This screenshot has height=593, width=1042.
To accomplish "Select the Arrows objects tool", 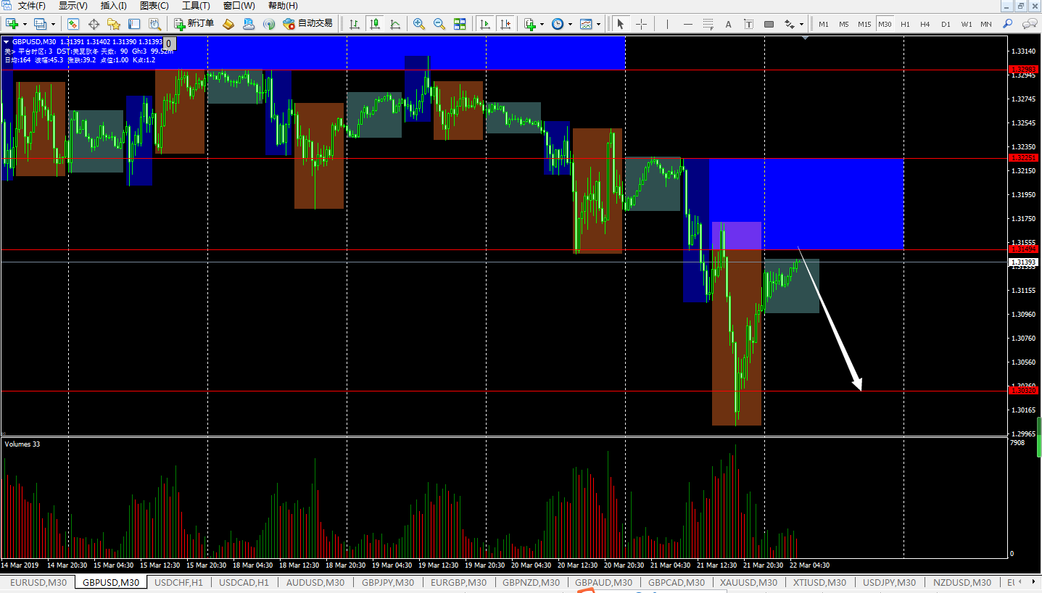I will (x=790, y=24).
